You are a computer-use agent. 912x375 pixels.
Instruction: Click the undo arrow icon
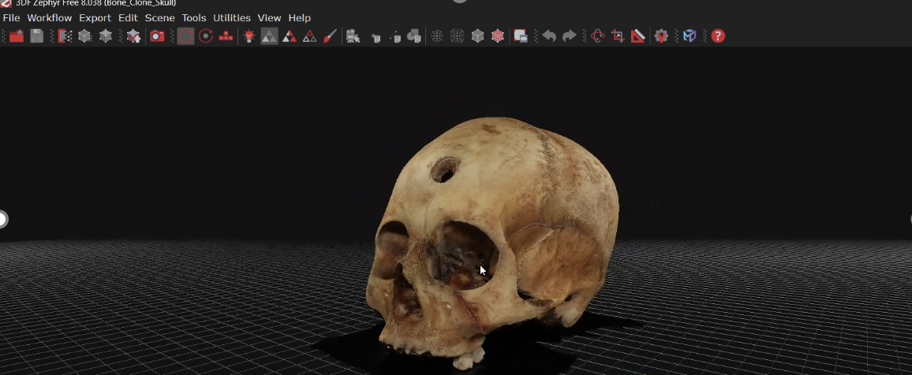[549, 36]
